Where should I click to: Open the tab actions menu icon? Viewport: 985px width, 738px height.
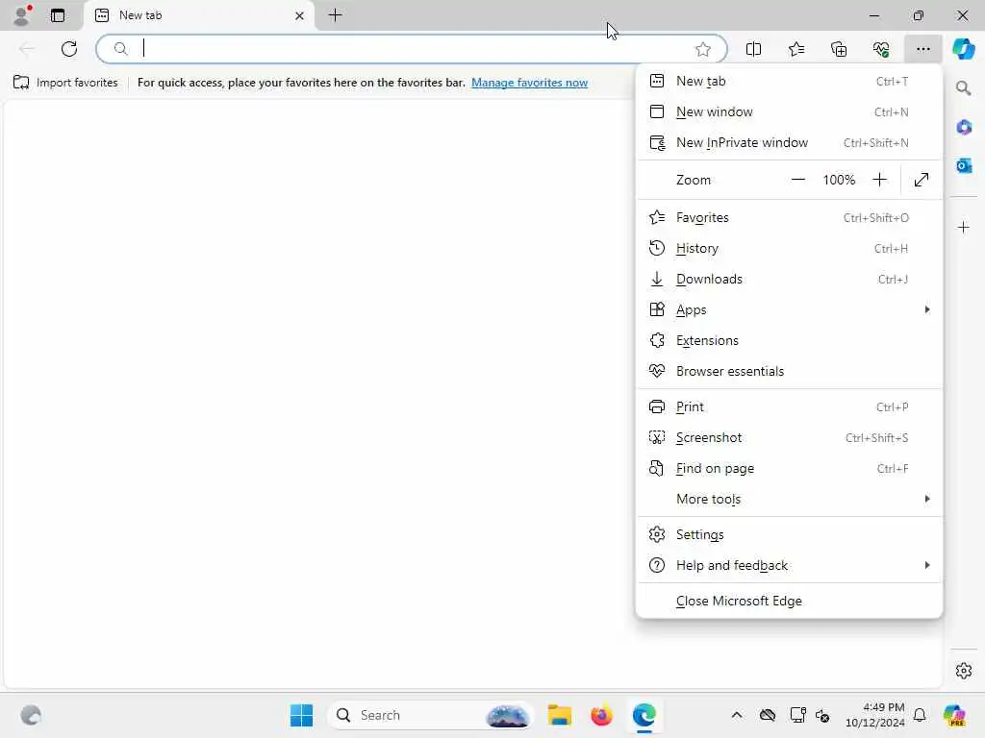tap(58, 15)
